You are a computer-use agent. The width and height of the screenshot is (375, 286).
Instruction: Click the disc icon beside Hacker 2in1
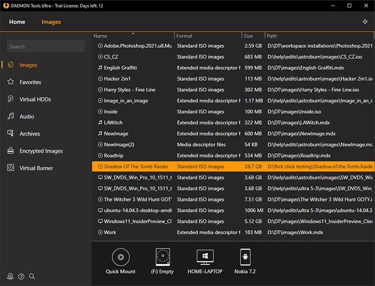click(100, 78)
